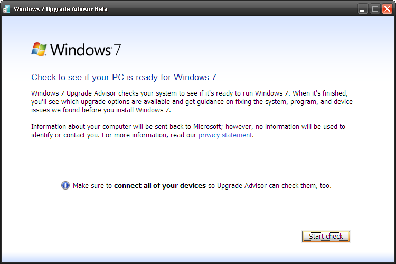396x264 pixels.
Task: Click the bold connect all of your devices text
Action: point(160,186)
